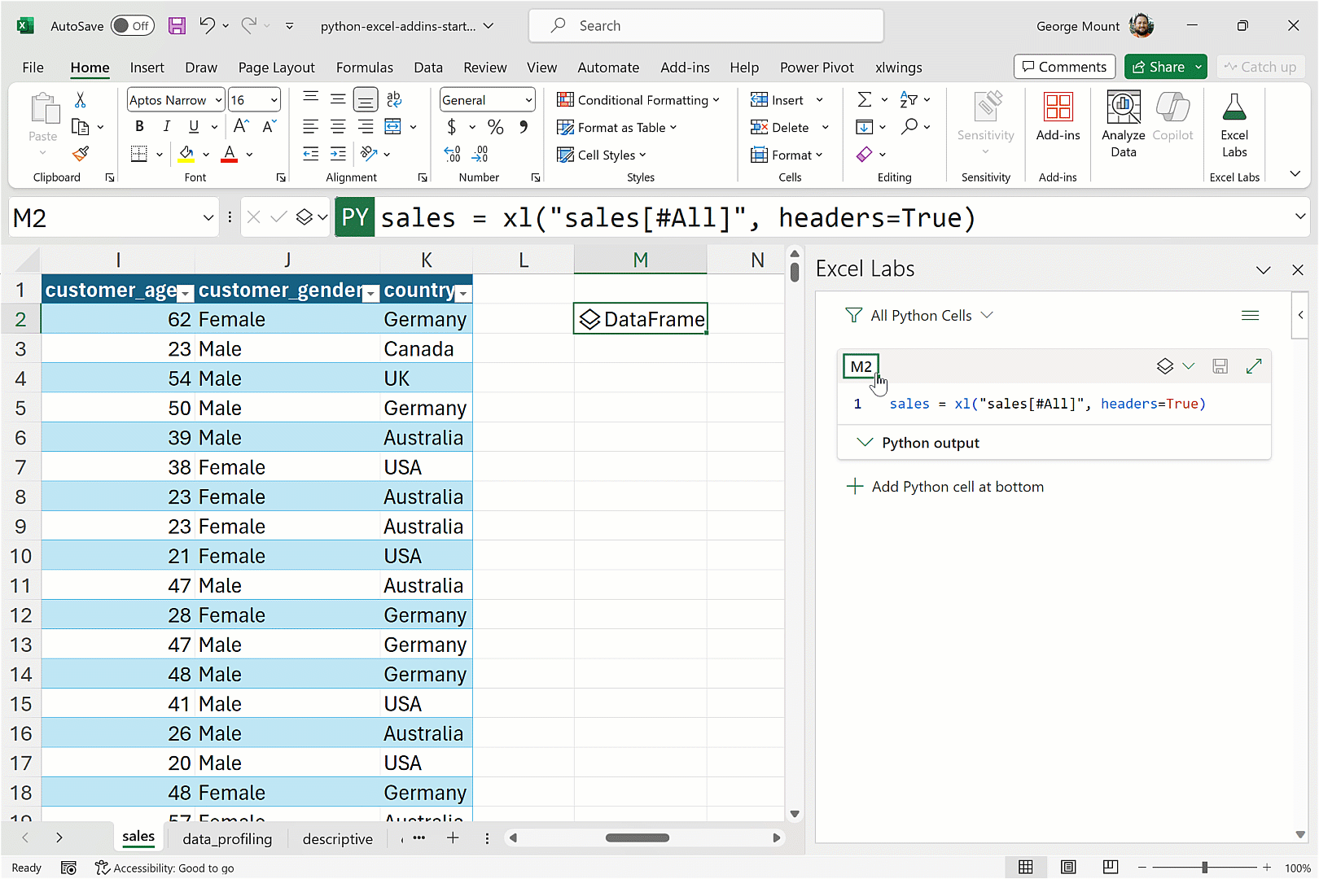Click the AutoSum sigma icon

click(864, 100)
